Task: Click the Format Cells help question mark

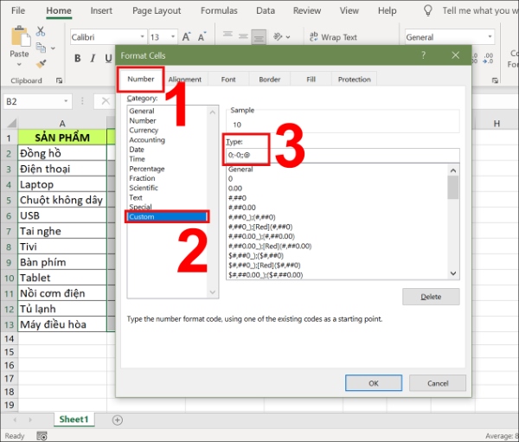Action: click(423, 54)
